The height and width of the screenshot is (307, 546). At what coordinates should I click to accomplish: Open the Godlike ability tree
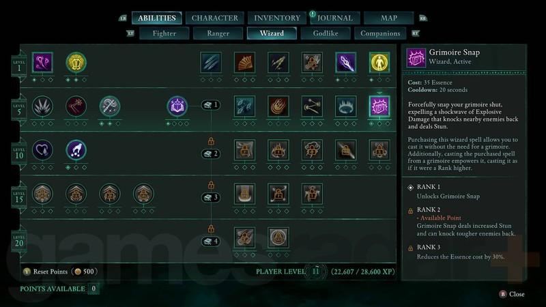pyautogui.click(x=326, y=33)
